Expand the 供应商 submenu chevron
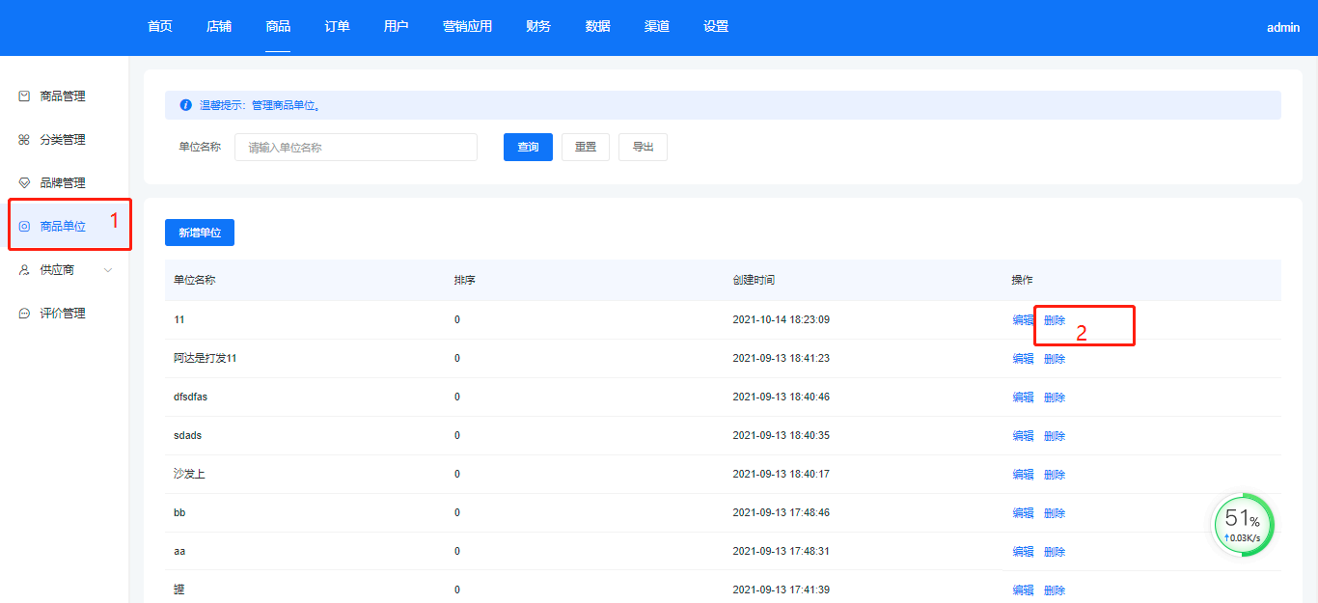 [x=108, y=270]
